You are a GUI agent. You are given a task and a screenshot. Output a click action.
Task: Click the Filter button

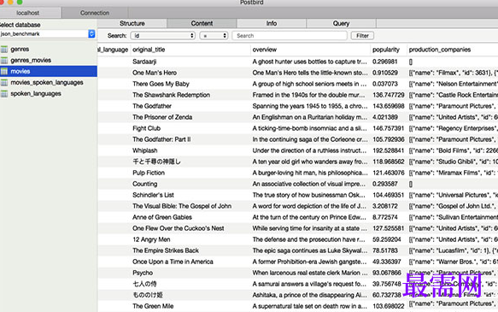pos(362,36)
